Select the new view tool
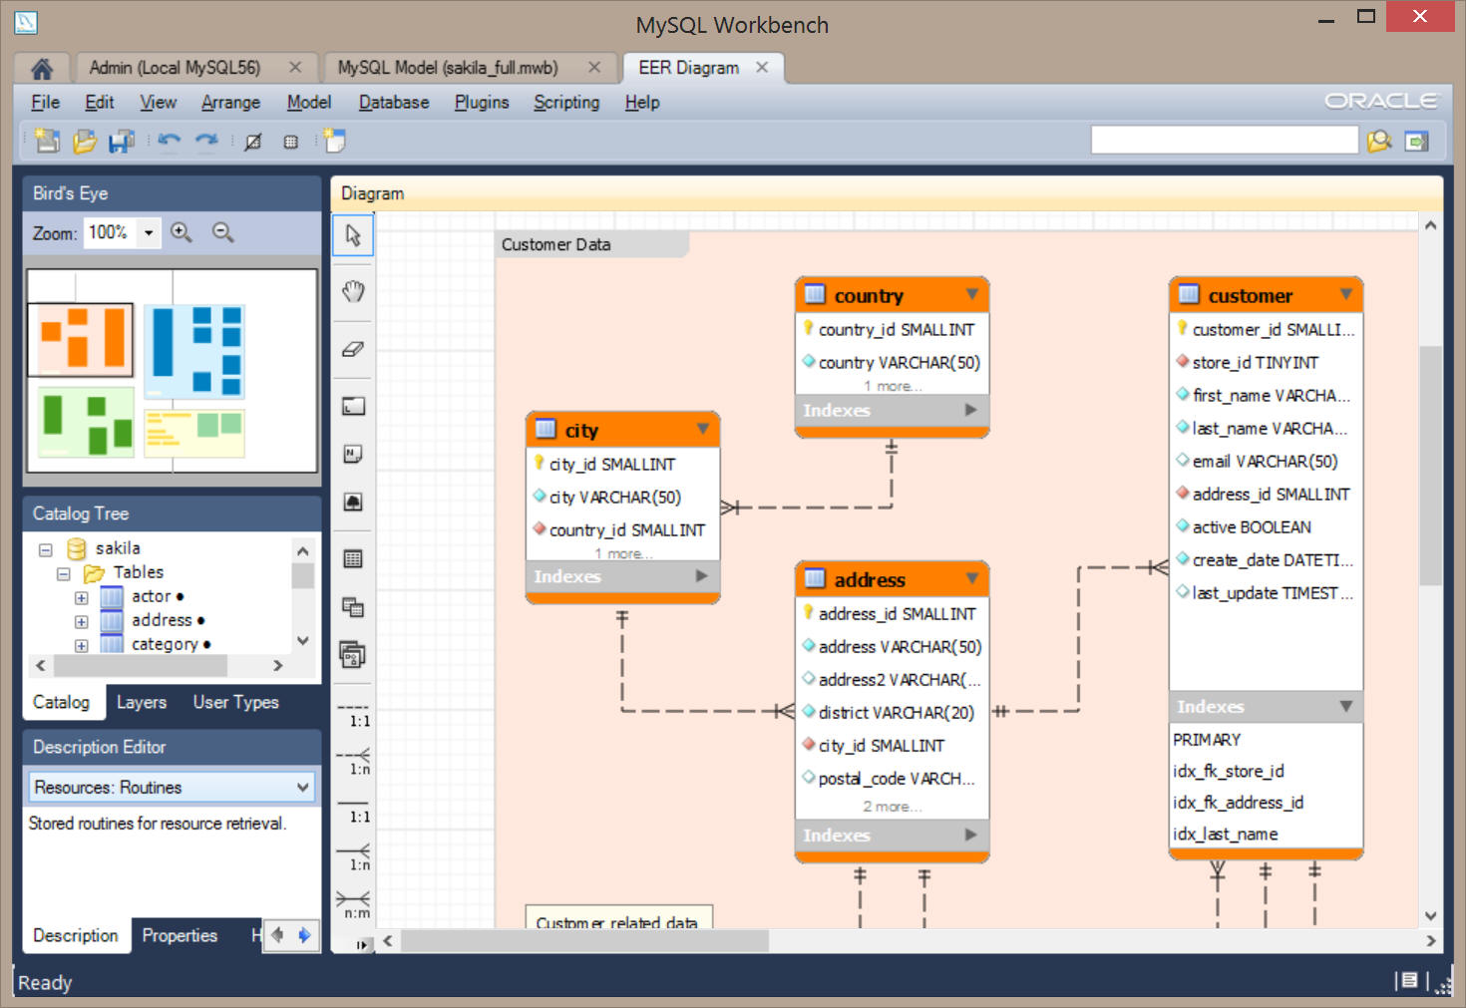 click(x=353, y=607)
